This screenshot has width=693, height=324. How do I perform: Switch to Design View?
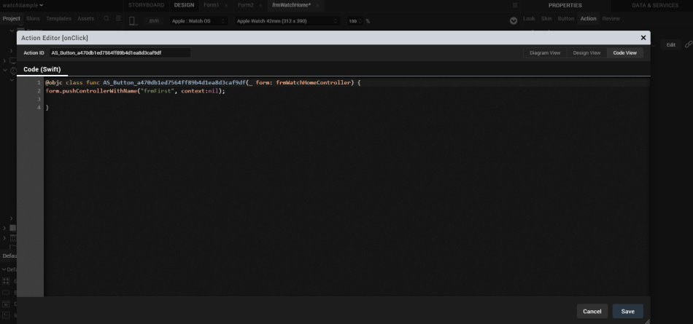pyautogui.click(x=586, y=52)
